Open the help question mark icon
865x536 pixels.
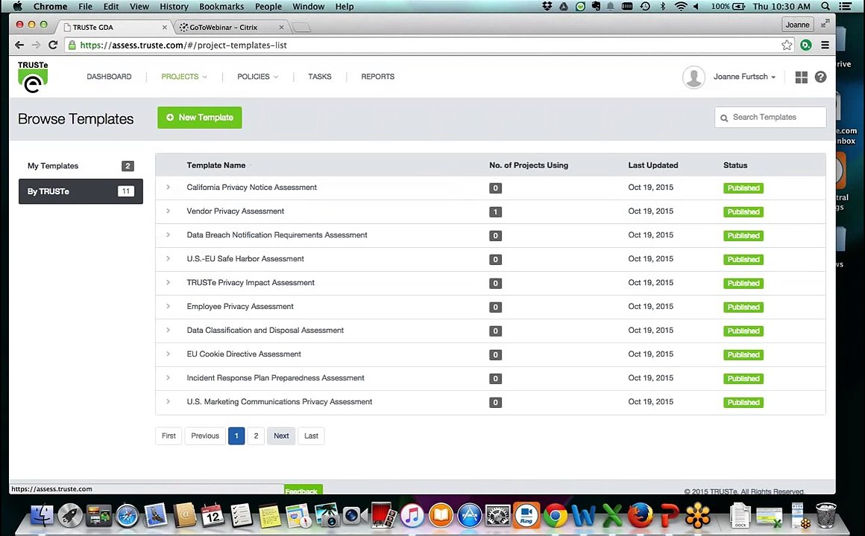820,77
